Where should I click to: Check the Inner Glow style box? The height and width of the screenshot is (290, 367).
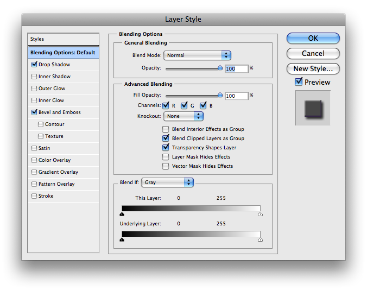[x=34, y=100]
